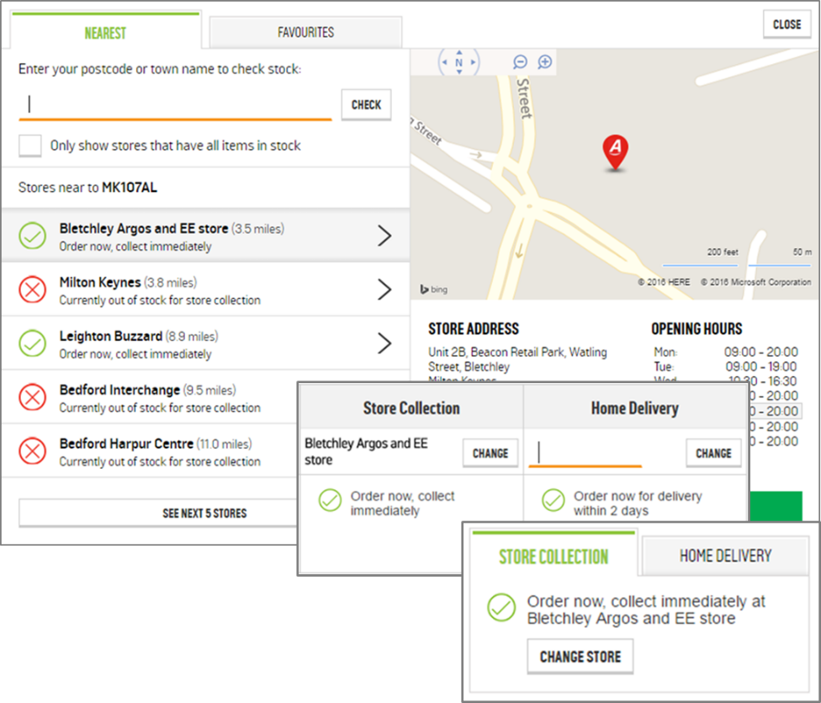Click the green tick in the Home Delivery panel
Screen dimensions: 821x703
[553, 500]
